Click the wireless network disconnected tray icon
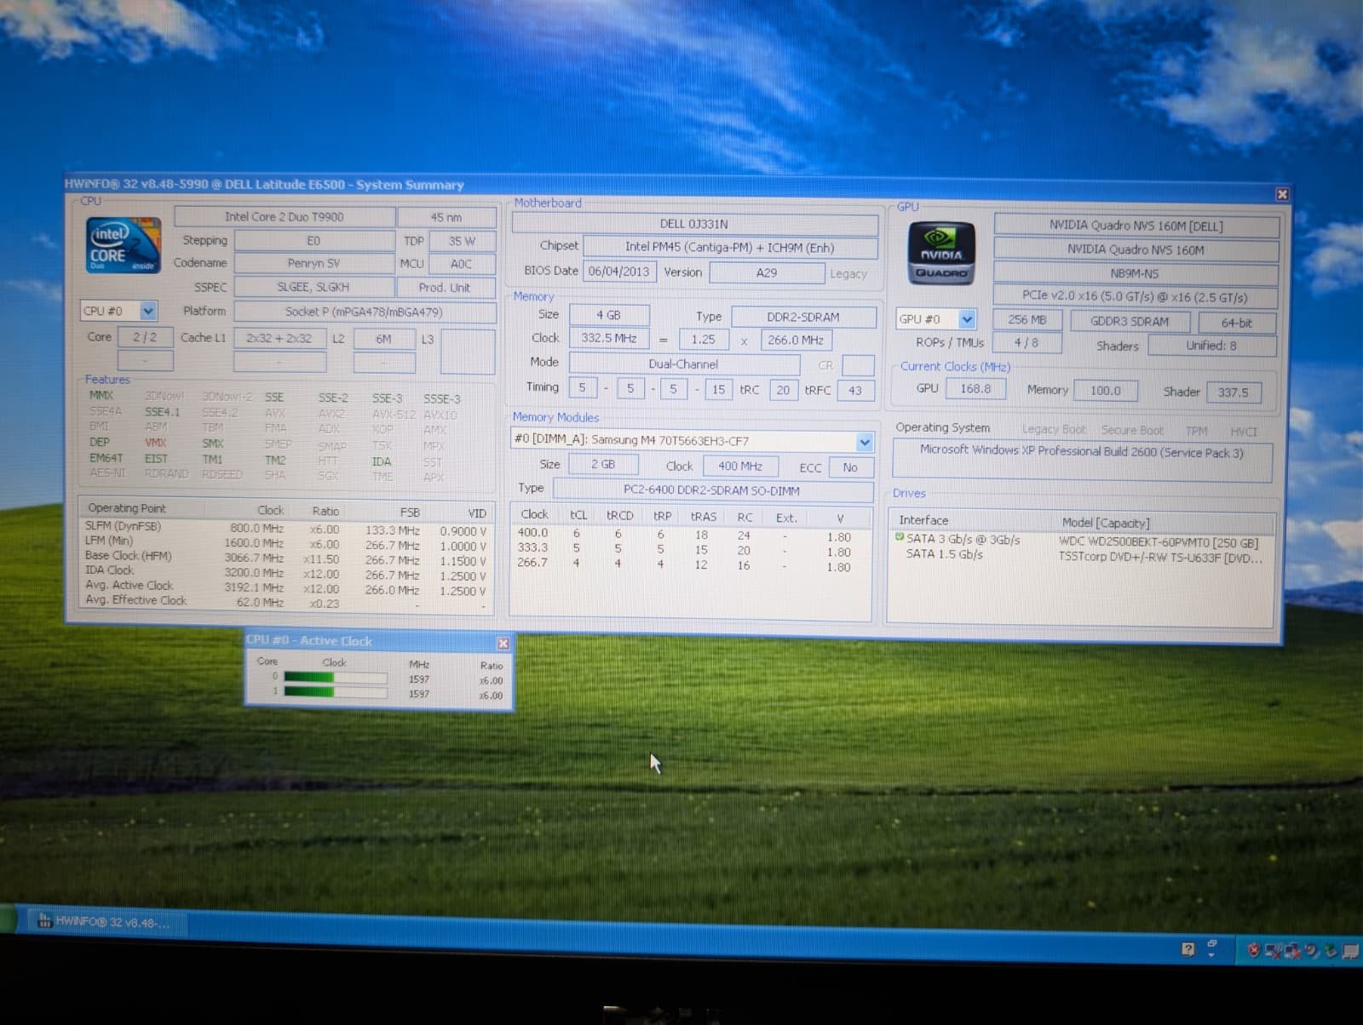The height and width of the screenshot is (1025, 1363). (x=1274, y=951)
